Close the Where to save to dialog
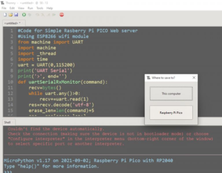The width and height of the screenshot is (222, 173). [194, 78]
